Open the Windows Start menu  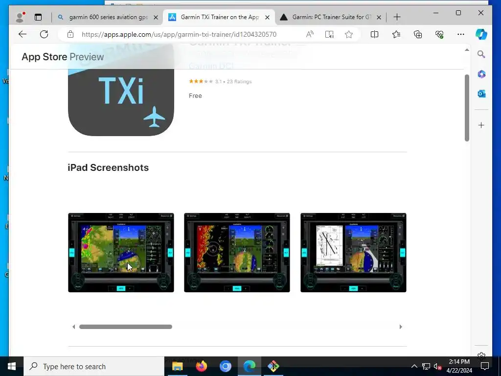[12, 366]
